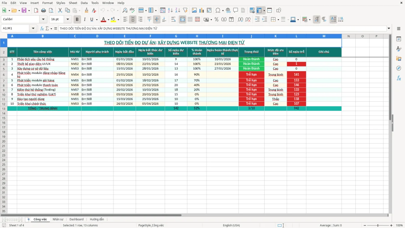Click the formula input line
The image size is (405, 228).
(222, 29)
